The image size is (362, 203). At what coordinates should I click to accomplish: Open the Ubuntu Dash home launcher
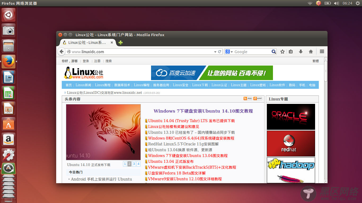[x=9, y=15]
